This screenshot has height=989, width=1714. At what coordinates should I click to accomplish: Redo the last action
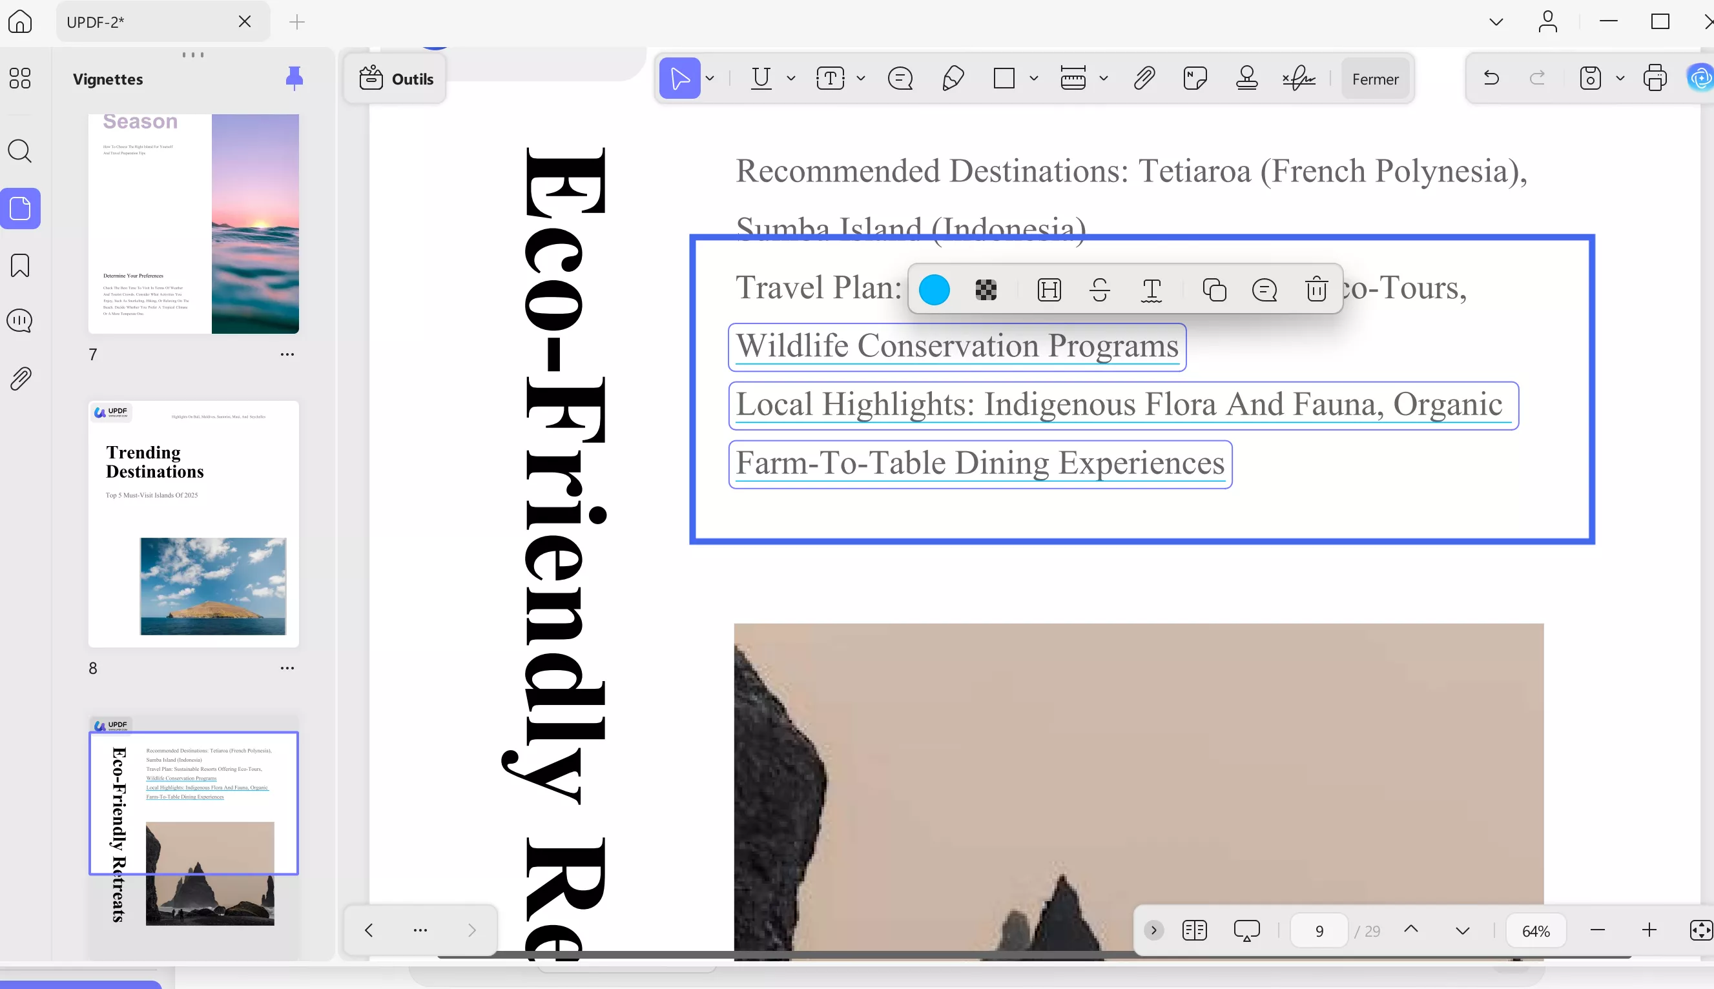pos(1536,78)
